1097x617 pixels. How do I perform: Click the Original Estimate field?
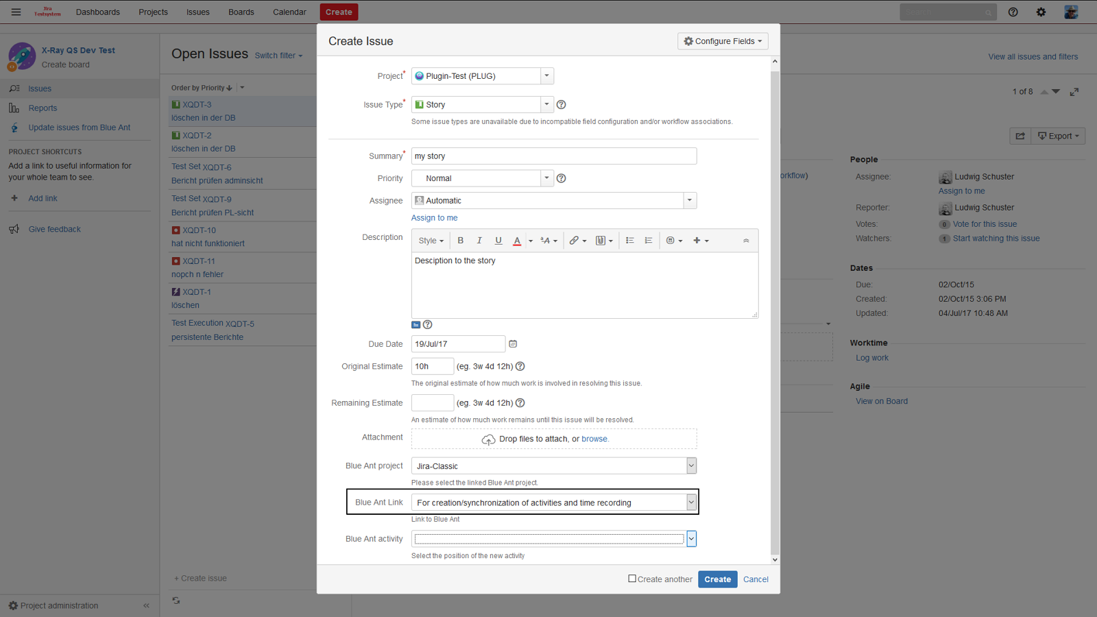(433, 367)
